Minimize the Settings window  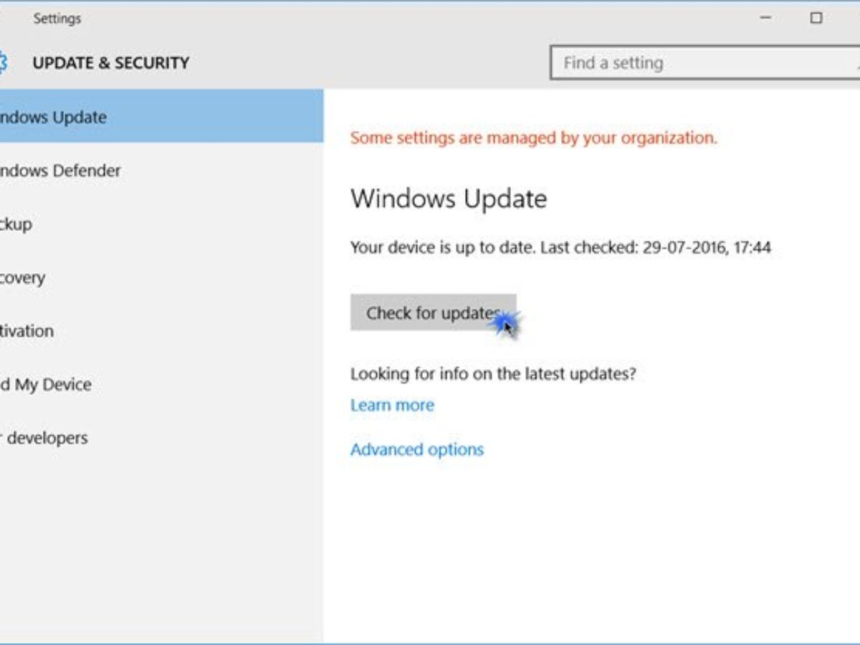click(765, 18)
